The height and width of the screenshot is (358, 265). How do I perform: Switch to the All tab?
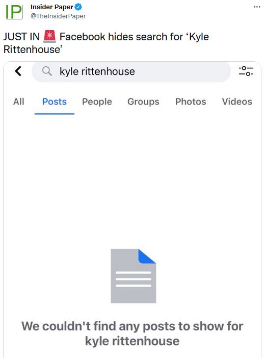click(x=18, y=101)
